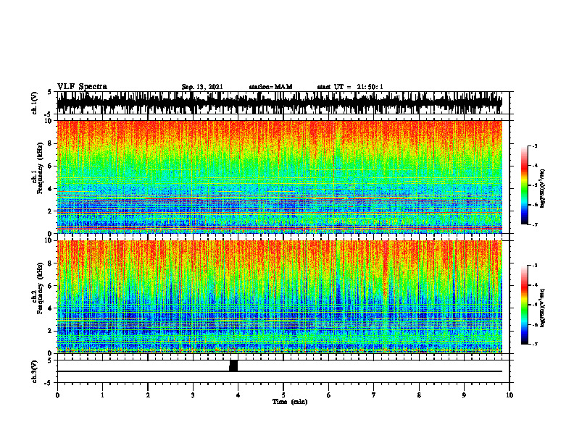The height and width of the screenshot is (443, 574).
Task: Click the "-3" label on ch.1 color scale
Action: (x=535, y=145)
